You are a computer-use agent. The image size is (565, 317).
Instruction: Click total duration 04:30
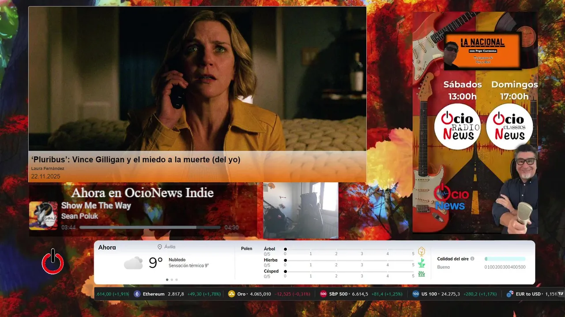pyautogui.click(x=232, y=228)
